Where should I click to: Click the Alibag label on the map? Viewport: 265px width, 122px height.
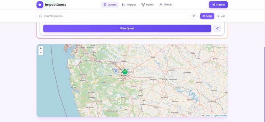click(x=68, y=68)
